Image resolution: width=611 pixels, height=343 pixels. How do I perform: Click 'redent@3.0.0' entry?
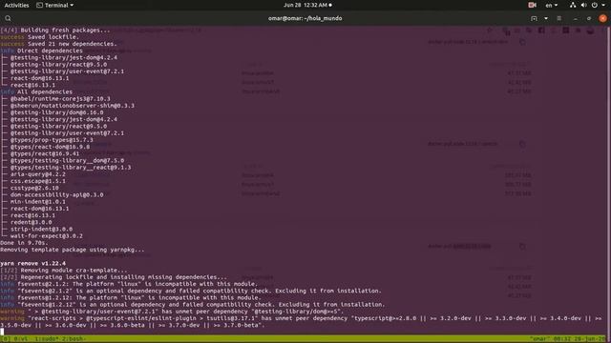coord(32,222)
